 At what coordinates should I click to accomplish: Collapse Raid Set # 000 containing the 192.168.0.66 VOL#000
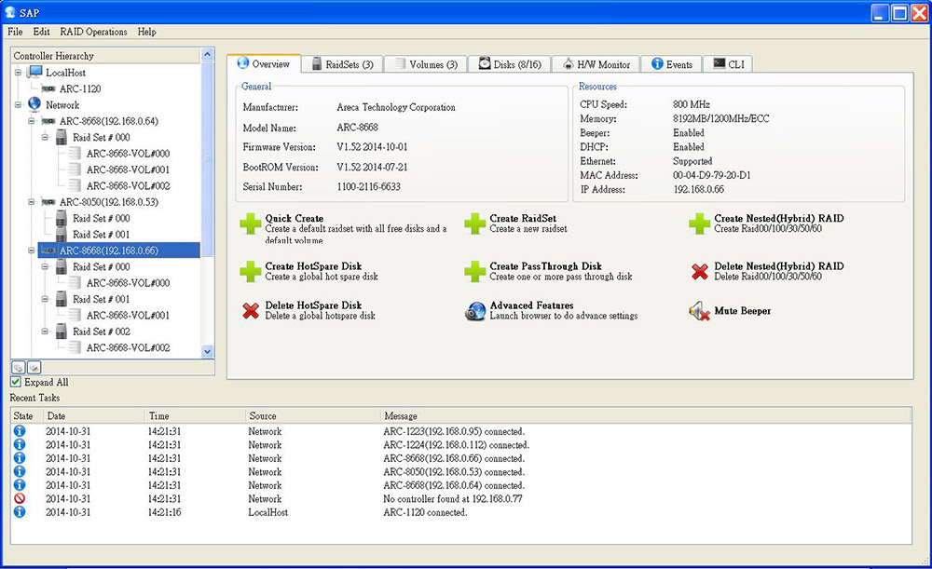(45, 266)
